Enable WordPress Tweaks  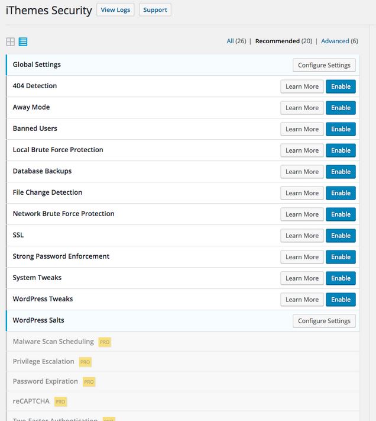[341, 300]
